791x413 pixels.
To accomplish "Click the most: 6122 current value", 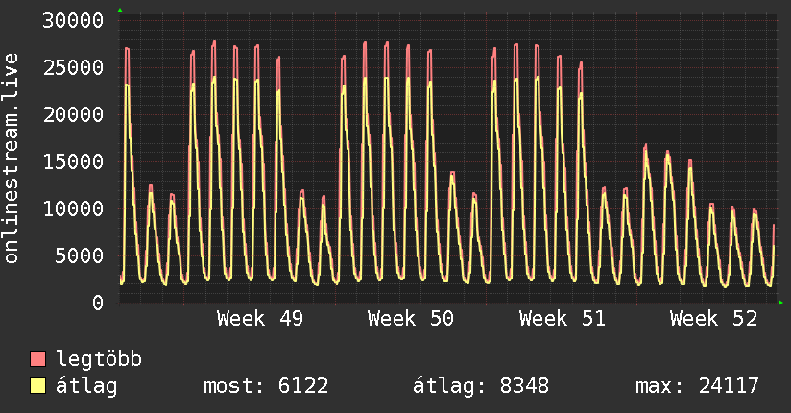I will pyautogui.click(x=266, y=387).
